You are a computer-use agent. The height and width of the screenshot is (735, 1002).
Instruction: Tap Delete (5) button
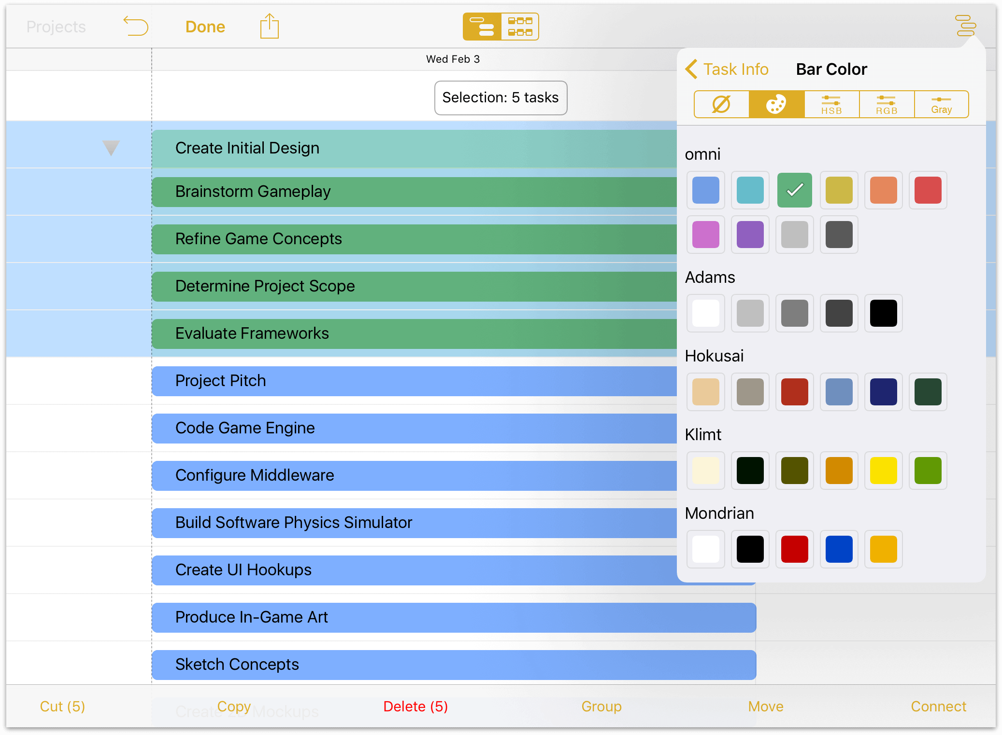click(x=415, y=706)
